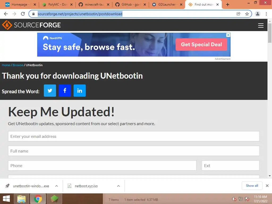Click the muted volume tray icon
The height and width of the screenshot is (204, 272).
click(x=234, y=199)
